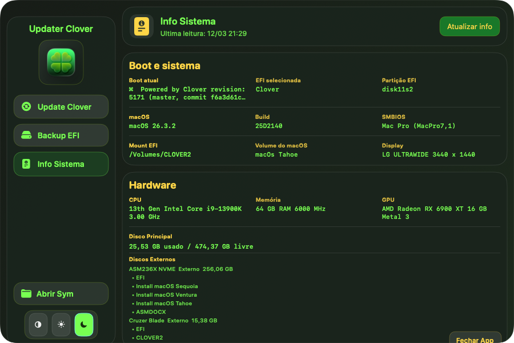Image resolution: width=514 pixels, height=343 pixels.
Task: Click the SMBIOS value Mac Pro (MacPro7,1)
Action: click(419, 126)
